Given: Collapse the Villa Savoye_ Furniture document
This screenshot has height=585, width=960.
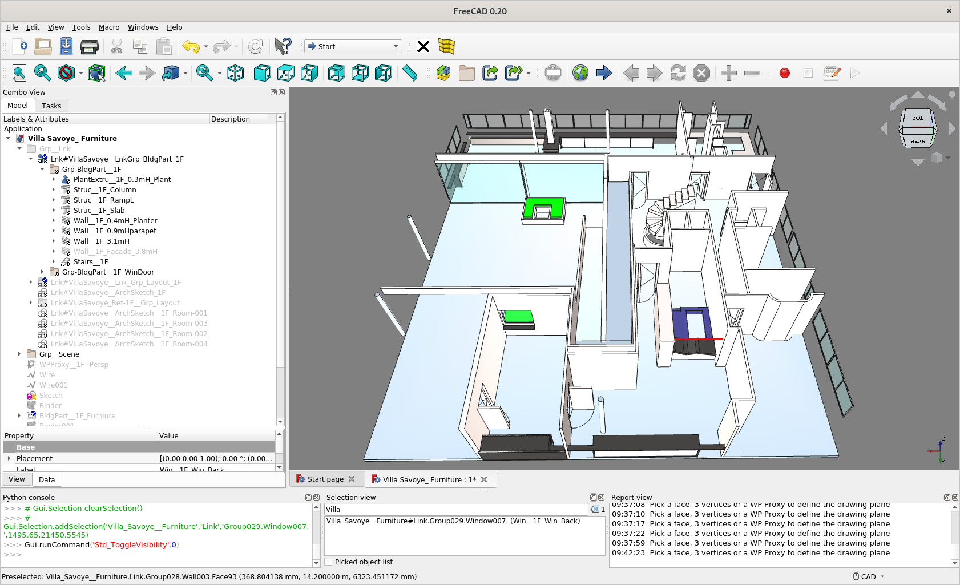Looking at the screenshot, I should 8,138.
